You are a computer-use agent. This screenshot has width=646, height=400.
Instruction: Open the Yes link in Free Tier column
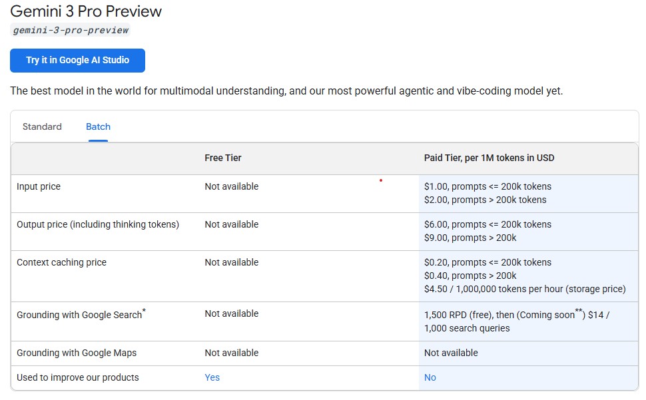pyautogui.click(x=212, y=377)
